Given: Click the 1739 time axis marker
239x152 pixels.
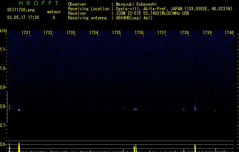Looking at the screenshot, I should tap(207, 33).
